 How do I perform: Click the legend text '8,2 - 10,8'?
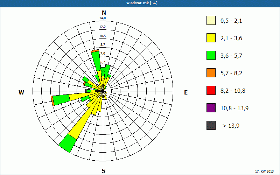click(x=233, y=91)
